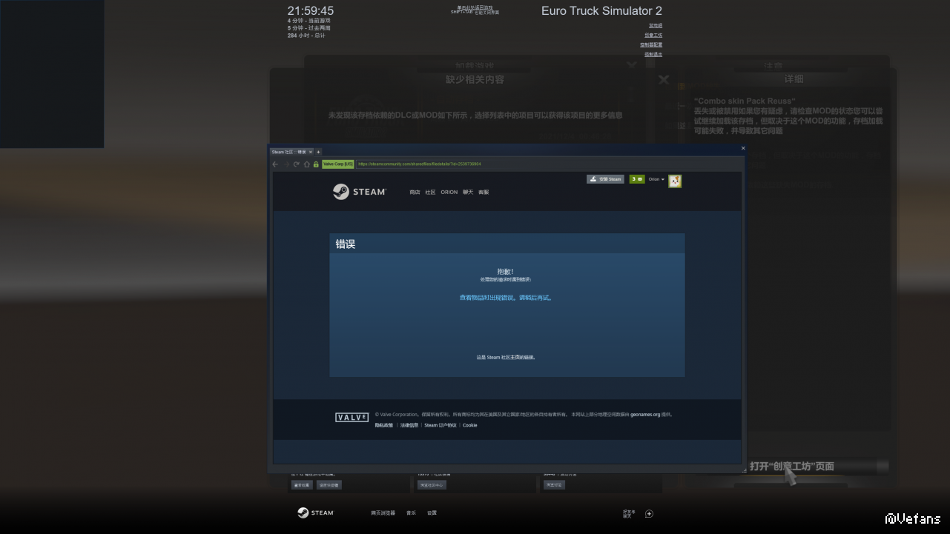Open the green notifications envelope button

pos(636,179)
